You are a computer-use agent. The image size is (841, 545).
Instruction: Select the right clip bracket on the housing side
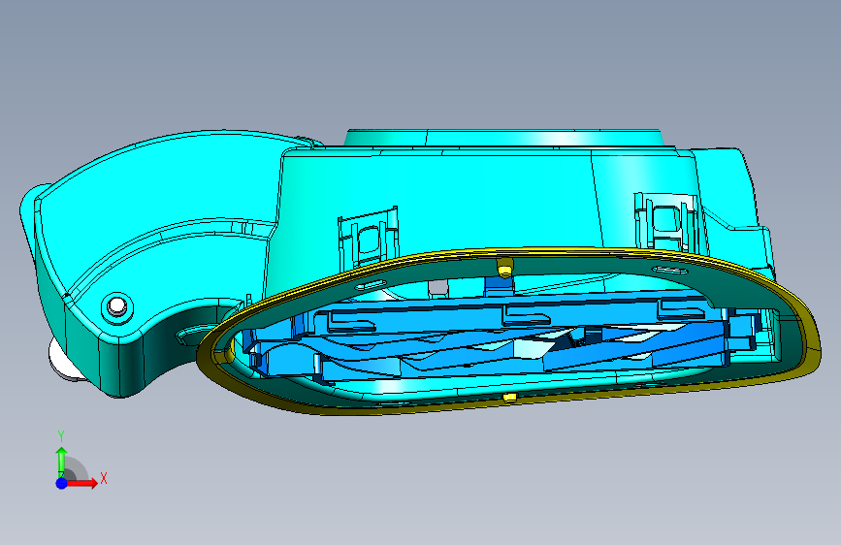pos(665,221)
